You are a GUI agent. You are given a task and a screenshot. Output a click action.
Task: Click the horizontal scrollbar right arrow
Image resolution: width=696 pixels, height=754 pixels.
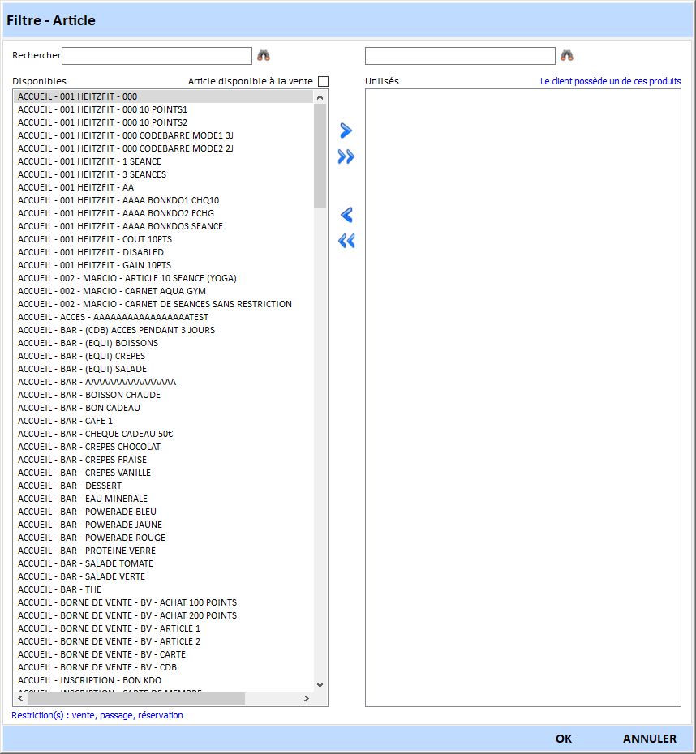pos(307,698)
